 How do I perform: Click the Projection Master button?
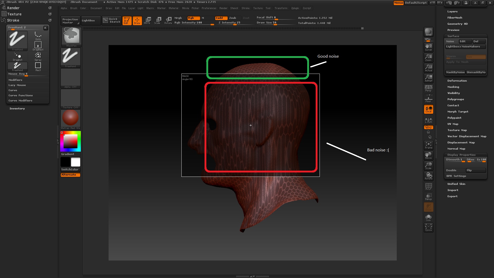click(x=70, y=21)
